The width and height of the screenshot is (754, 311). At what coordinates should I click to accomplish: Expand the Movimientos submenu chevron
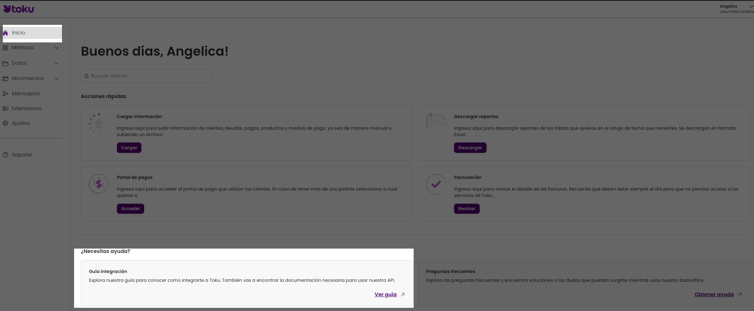click(56, 78)
